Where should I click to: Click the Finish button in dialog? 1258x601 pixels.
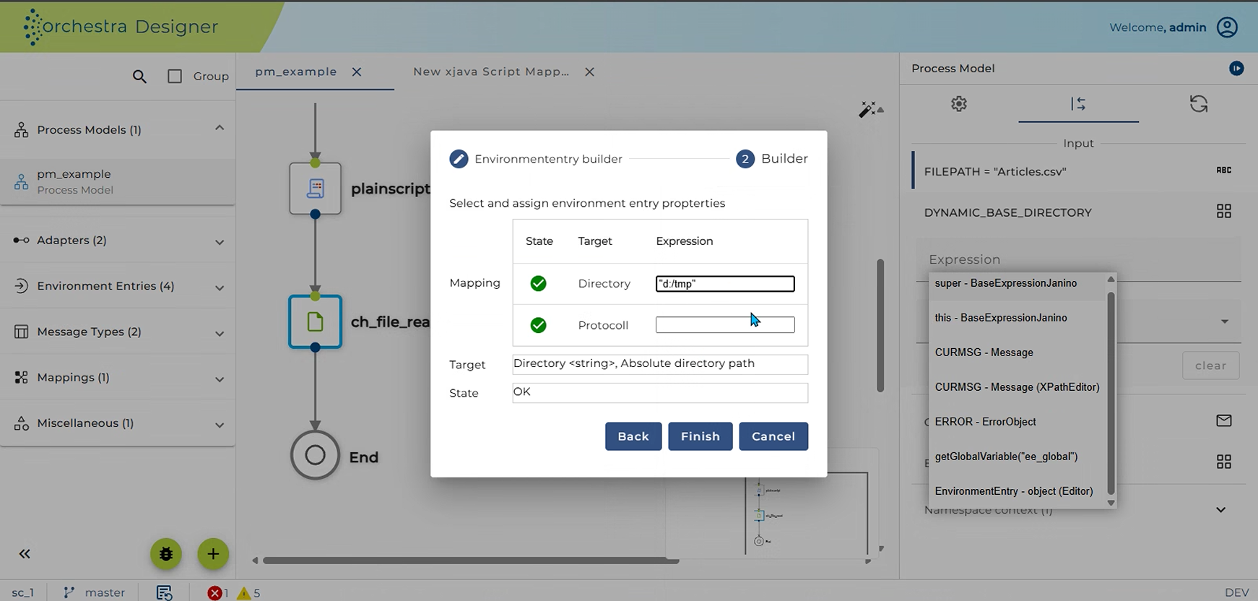pos(700,436)
